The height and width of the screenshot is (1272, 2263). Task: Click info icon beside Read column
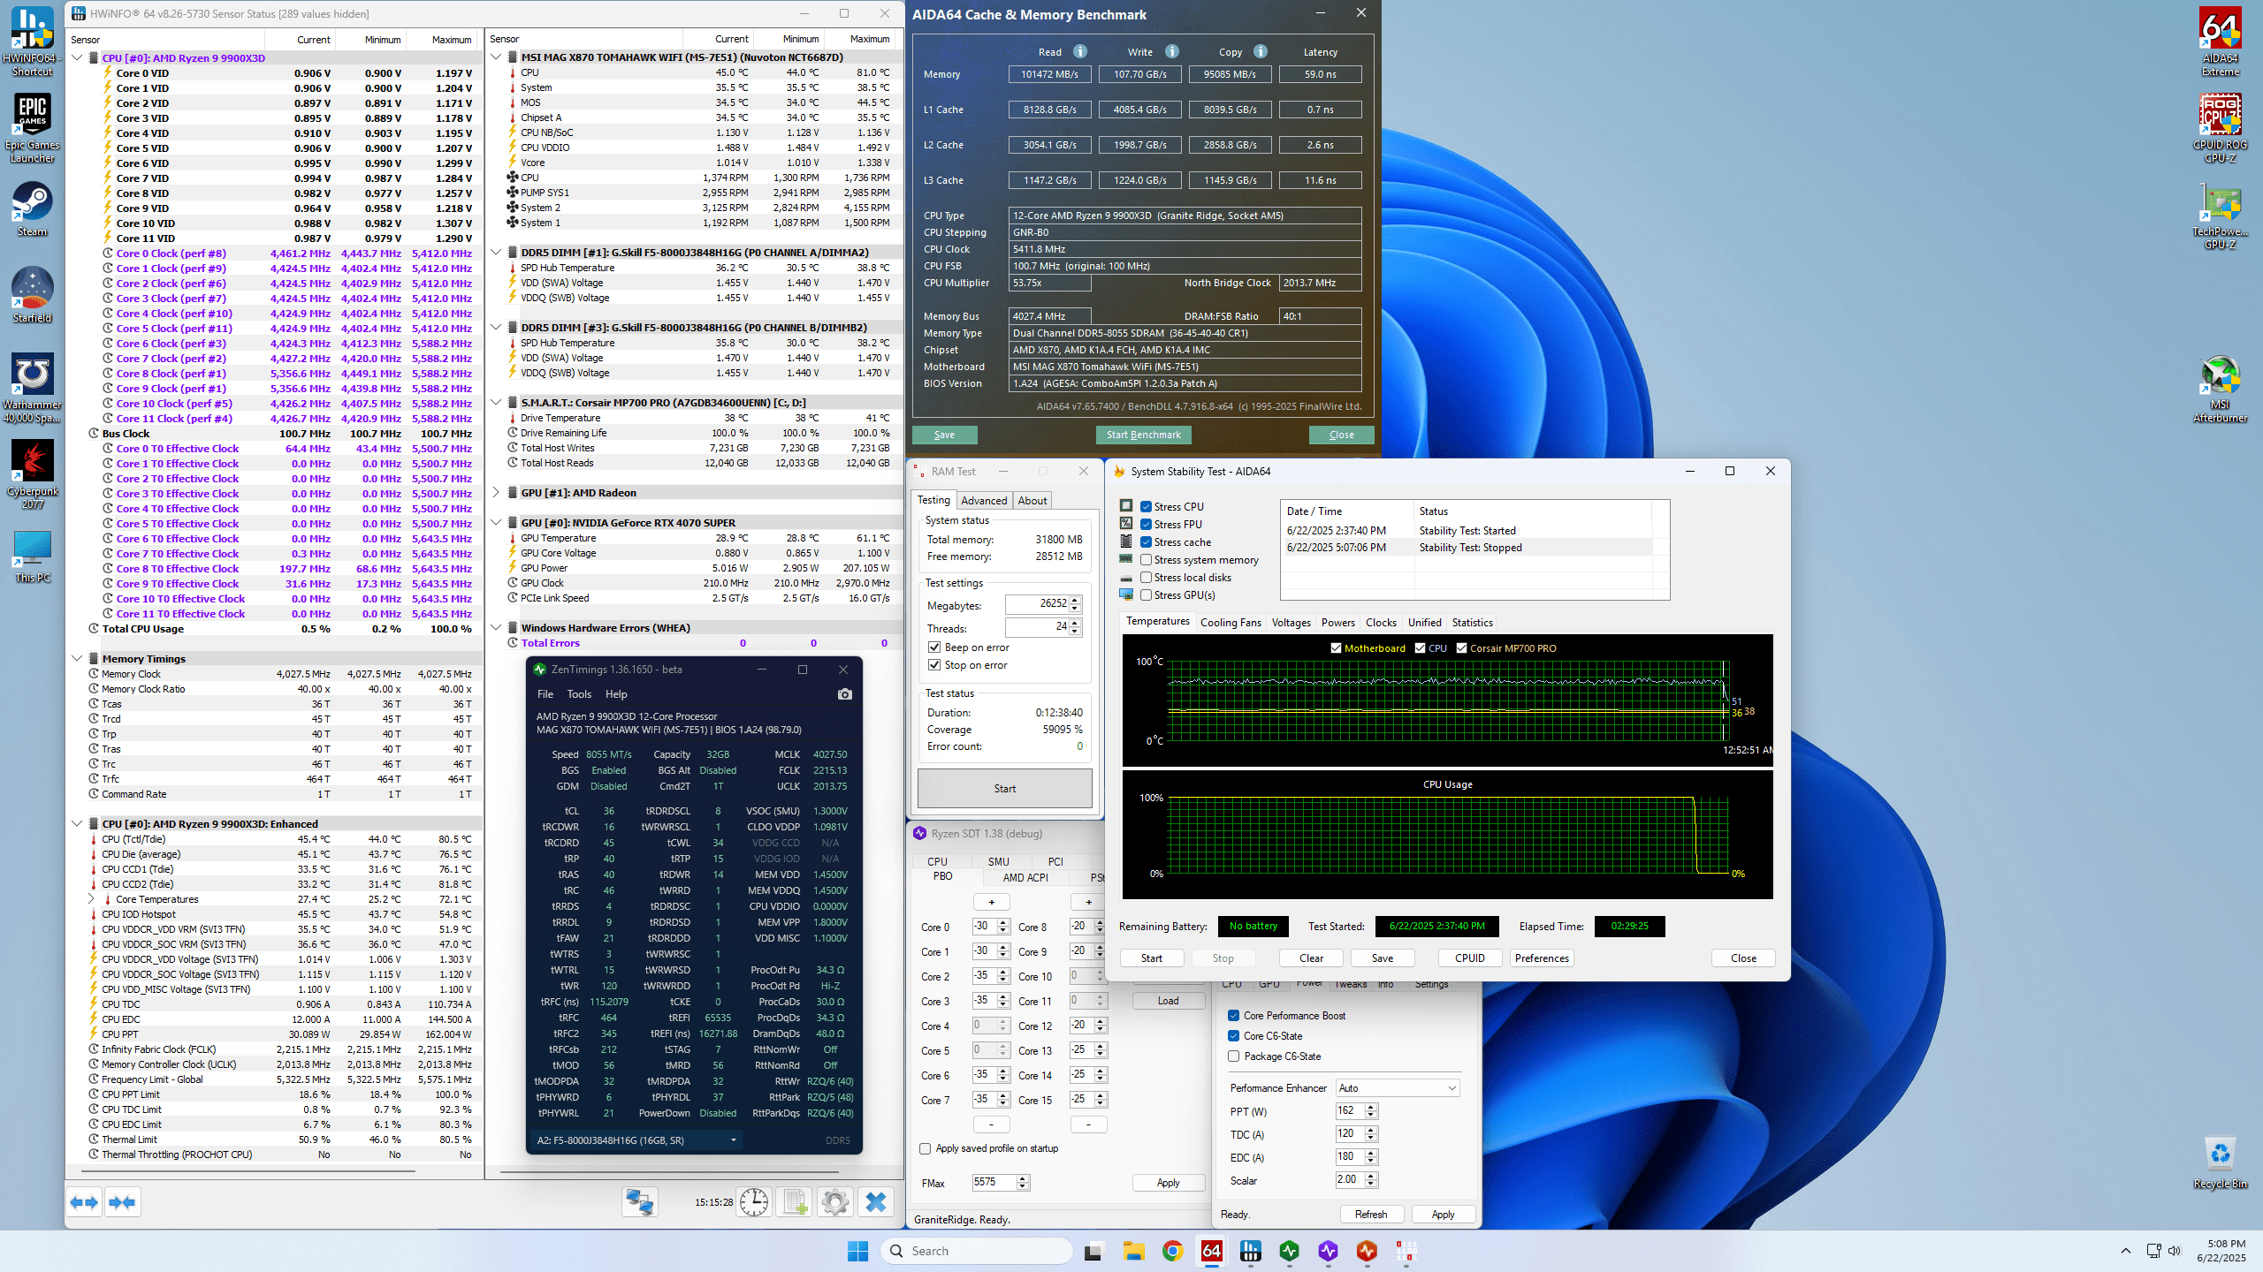click(1080, 51)
